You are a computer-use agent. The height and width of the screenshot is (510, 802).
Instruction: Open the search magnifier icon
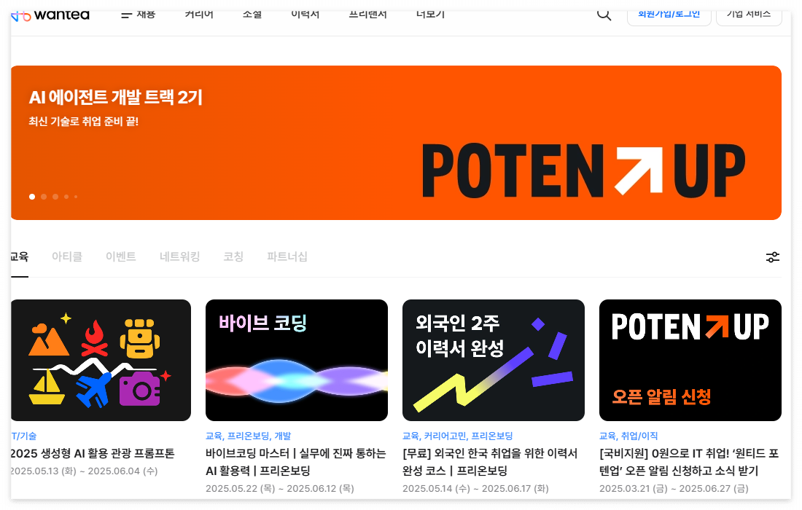click(x=604, y=15)
